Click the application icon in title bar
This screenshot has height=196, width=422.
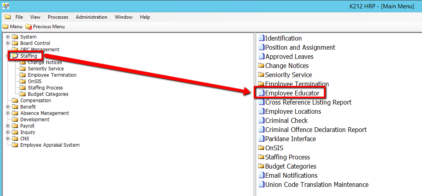[x=5, y=6]
